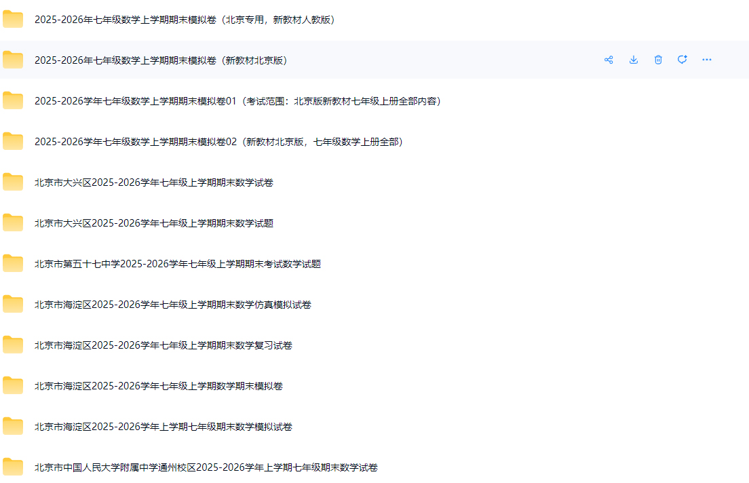This screenshot has height=483, width=749.
Task: Open 北京市第五十七中学 期末考试数学试题 folder name
Action: [178, 264]
